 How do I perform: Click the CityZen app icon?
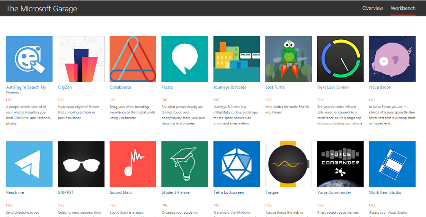[81, 59]
